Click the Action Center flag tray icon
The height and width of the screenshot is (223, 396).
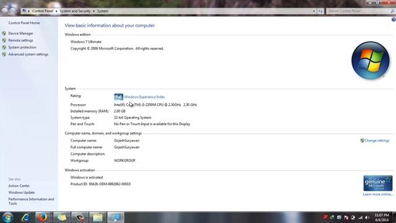[x=346, y=217]
